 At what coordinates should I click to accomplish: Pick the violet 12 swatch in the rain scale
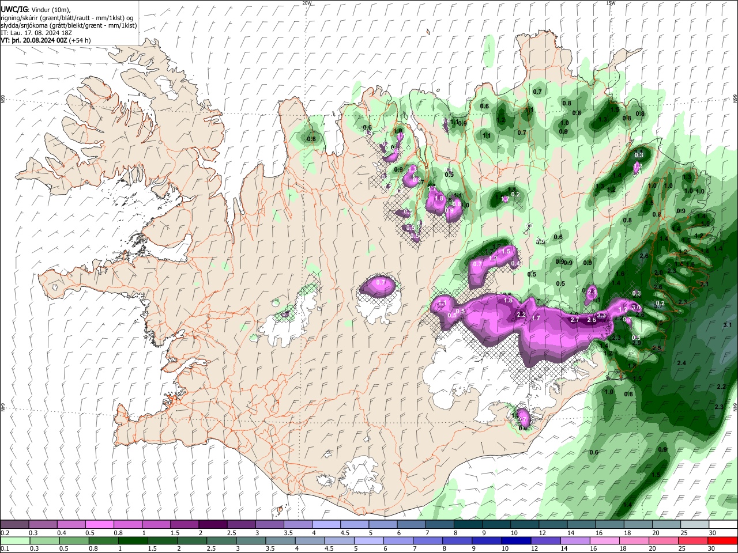tap(545, 540)
